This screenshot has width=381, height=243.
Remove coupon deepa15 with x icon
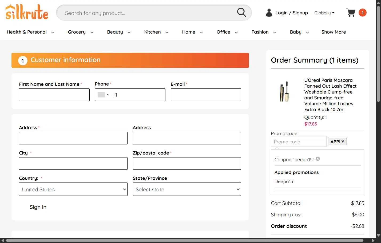click(x=318, y=159)
